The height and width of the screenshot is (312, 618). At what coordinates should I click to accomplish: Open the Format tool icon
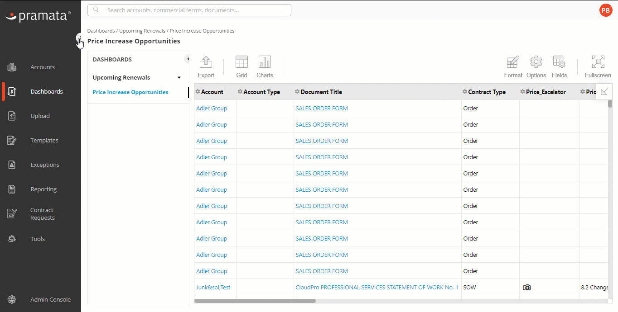(513, 62)
